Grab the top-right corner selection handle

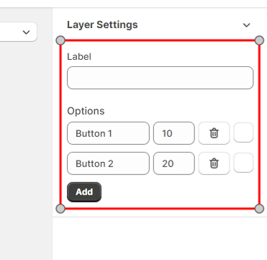point(259,40)
